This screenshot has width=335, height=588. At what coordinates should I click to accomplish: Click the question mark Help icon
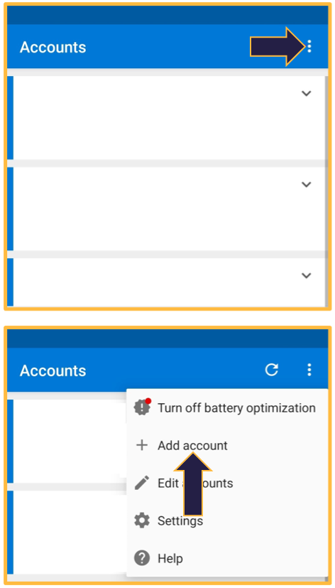point(142,558)
